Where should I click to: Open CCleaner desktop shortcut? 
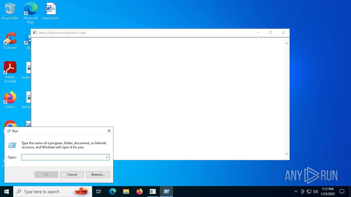pyautogui.click(x=10, y=41)
